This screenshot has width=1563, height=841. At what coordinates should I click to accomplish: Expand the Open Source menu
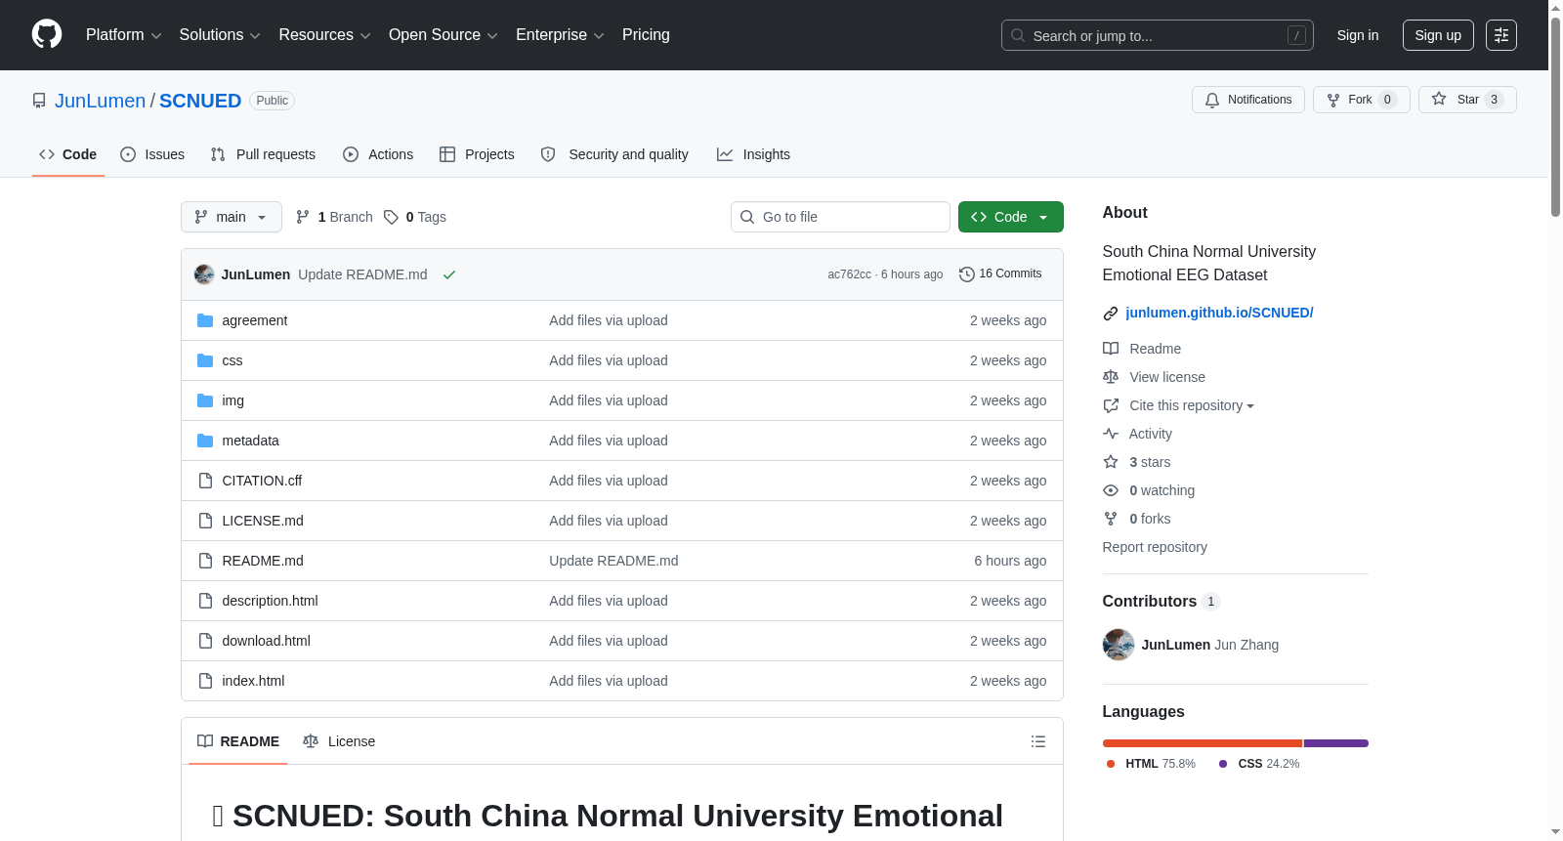pyautogui.click(x=444, y=35)
